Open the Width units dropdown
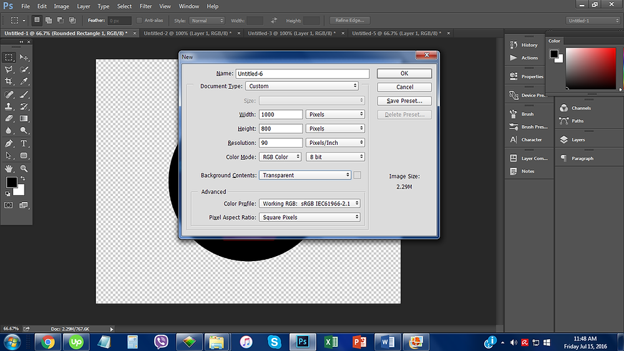 [335, 114]
